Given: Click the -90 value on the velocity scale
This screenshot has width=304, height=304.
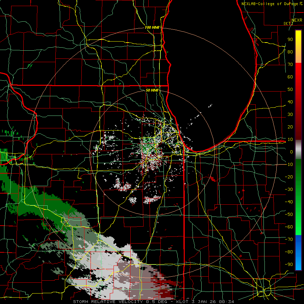Looking at the screenshot, I should pos(289,264).
